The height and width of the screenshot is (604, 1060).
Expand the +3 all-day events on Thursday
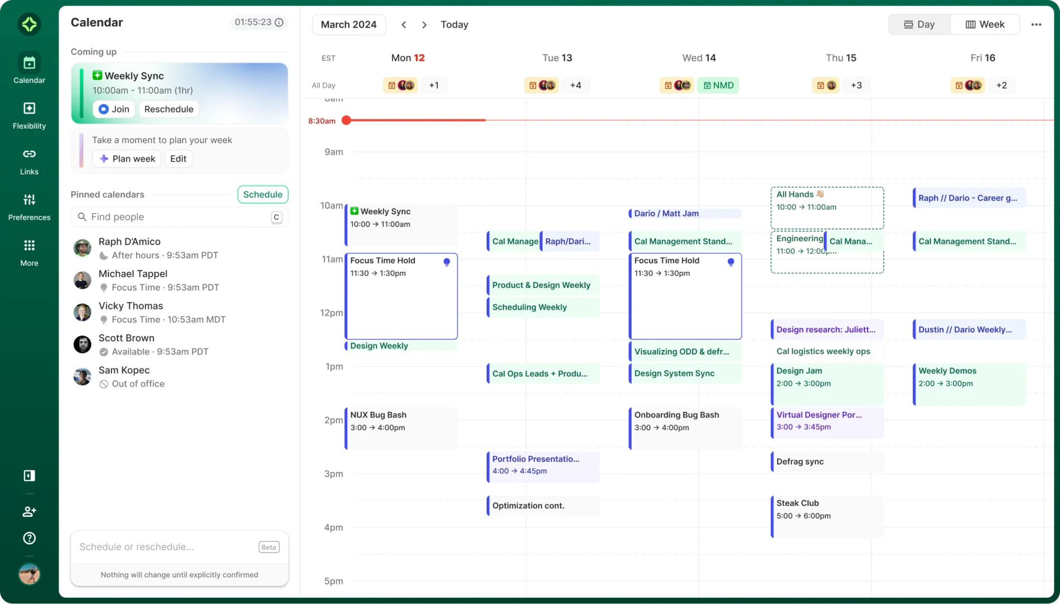(856, 85)
